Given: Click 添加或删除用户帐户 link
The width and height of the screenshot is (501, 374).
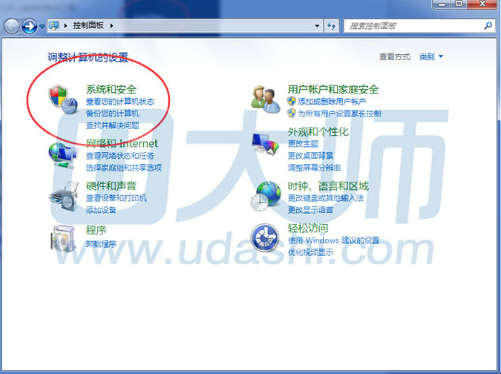Looking at the screenshot, I should coord(332,102).
